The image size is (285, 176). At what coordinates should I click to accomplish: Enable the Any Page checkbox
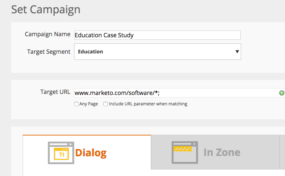coord(76,104)
